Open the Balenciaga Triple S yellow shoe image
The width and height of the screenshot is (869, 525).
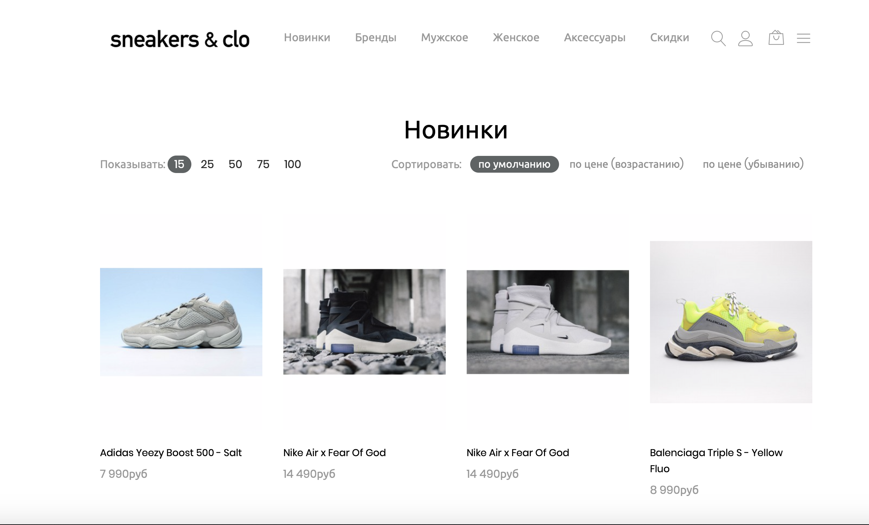coord(731,322)
